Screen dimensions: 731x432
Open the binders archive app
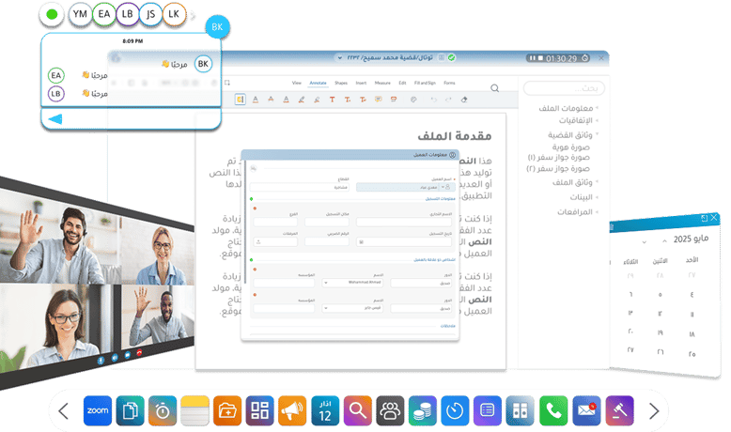(x=520, y=410)
